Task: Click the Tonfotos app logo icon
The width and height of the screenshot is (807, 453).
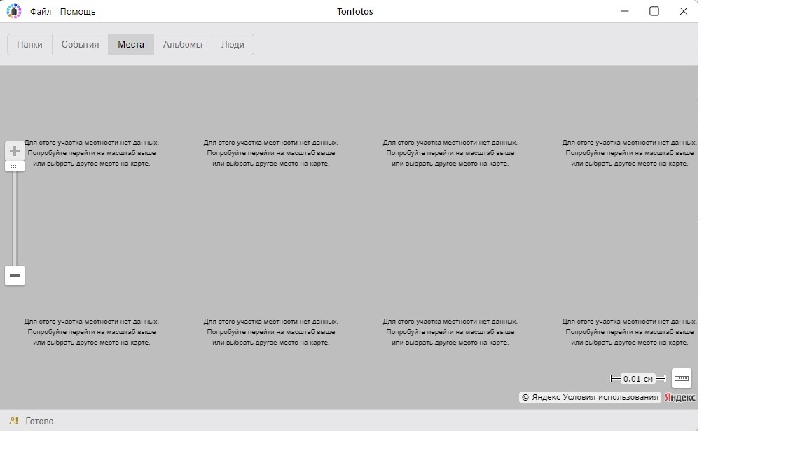Action: coord(14,11)
